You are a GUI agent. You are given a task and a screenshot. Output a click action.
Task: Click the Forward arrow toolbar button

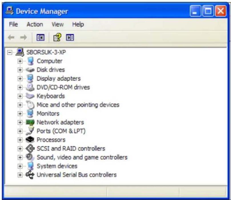point(23,38)
